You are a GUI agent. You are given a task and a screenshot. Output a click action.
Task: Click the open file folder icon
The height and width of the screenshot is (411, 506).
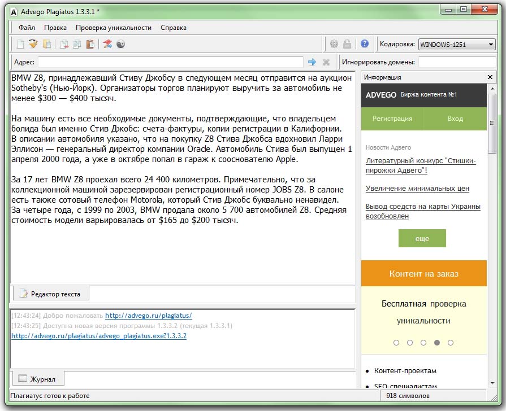click(47, 44)
